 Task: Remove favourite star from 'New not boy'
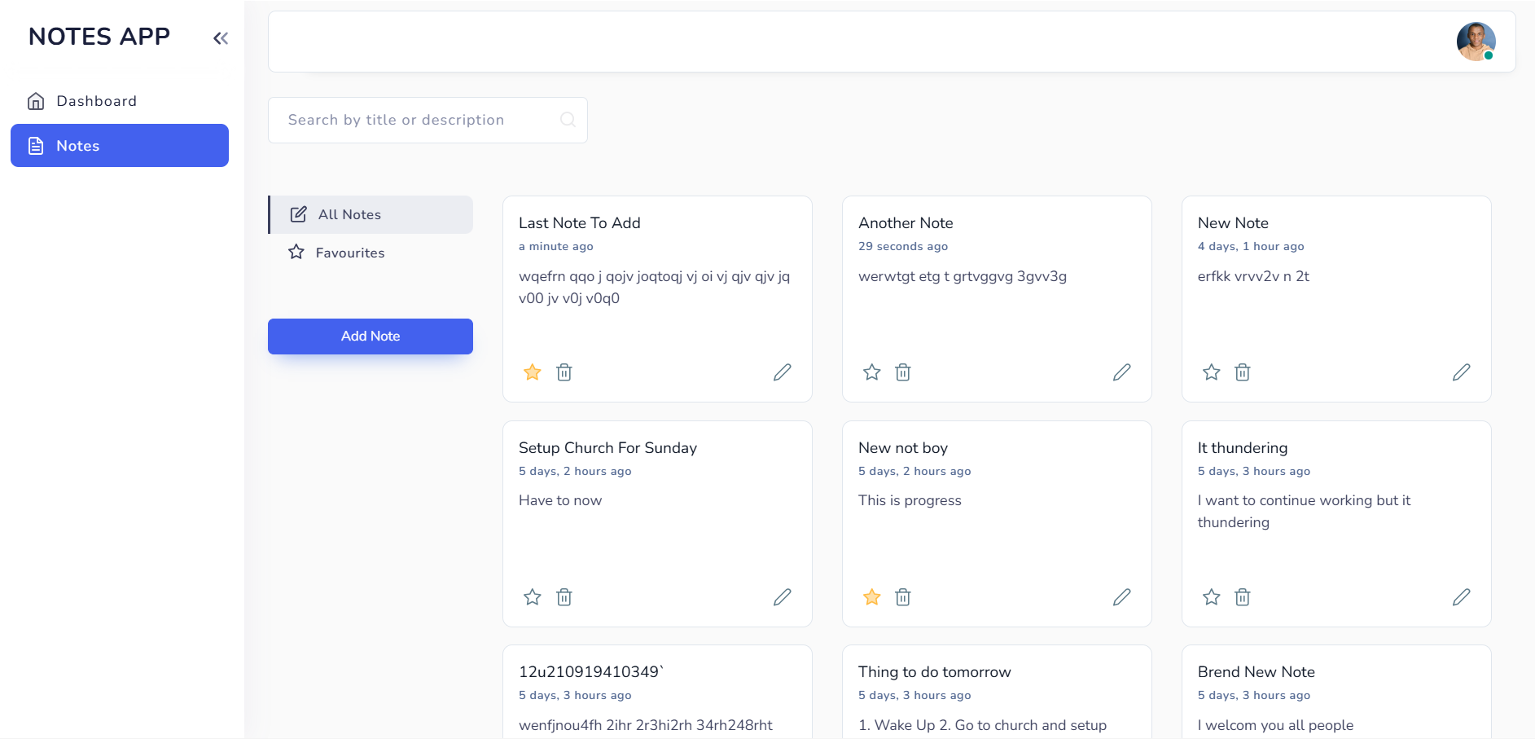point(871,597)
